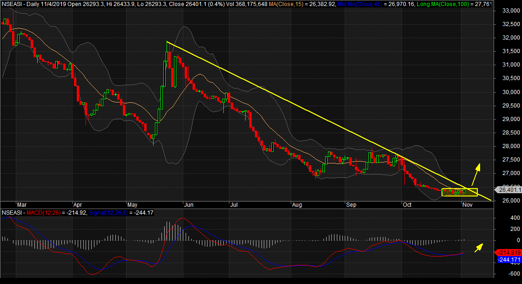Click the Nov label on the time axis
The image size is (522, 284).
click(468, 205)
